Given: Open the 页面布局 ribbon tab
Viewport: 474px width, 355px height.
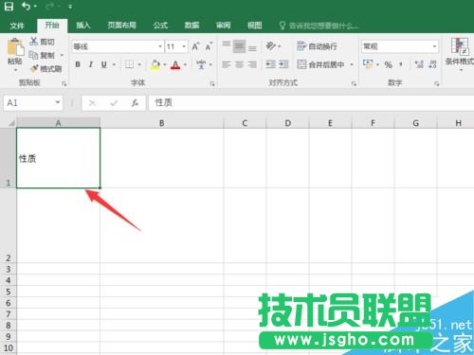Looking at the screenshot, I should click(x=121, y=26).
